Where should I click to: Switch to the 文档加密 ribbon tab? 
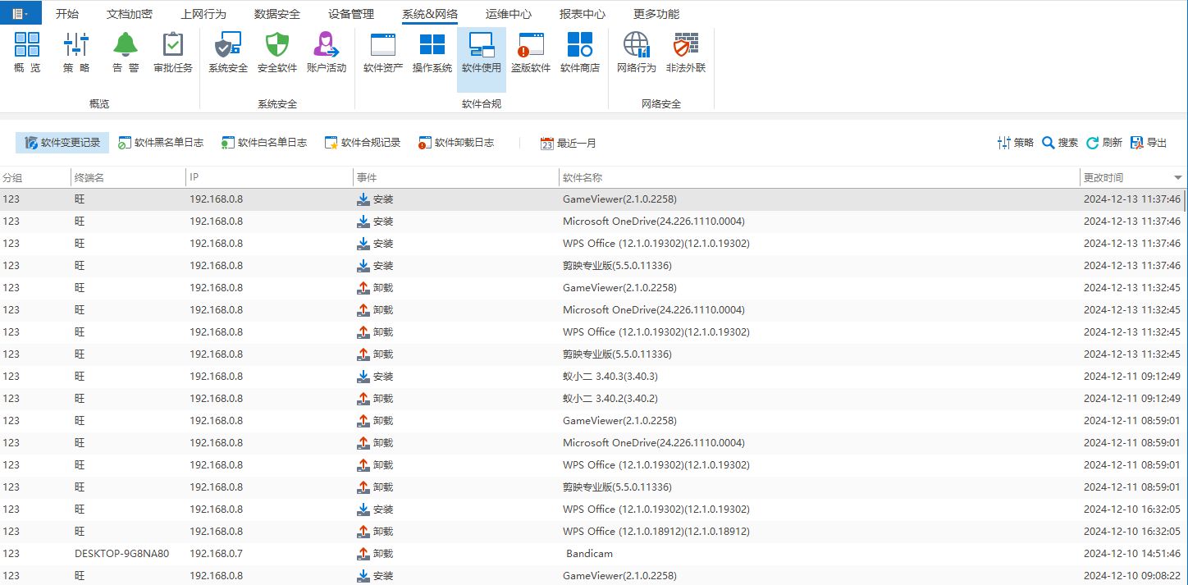pos(130,14)
